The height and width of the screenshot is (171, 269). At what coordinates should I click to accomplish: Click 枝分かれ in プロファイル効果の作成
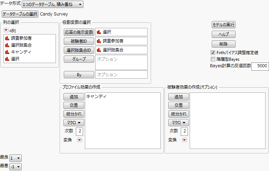click(74, 114)
